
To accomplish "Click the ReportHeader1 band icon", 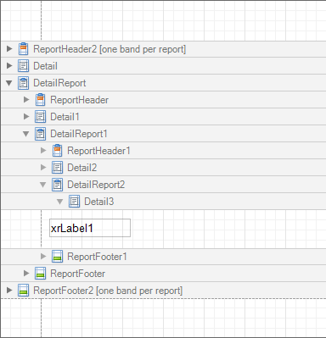I will pos(57,151).
